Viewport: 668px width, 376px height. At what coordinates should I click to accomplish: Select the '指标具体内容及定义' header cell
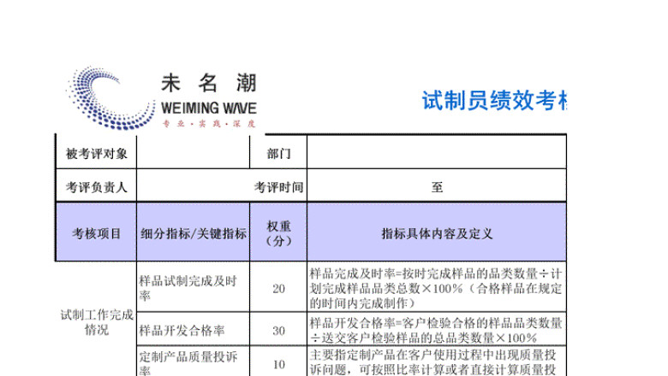437,232
